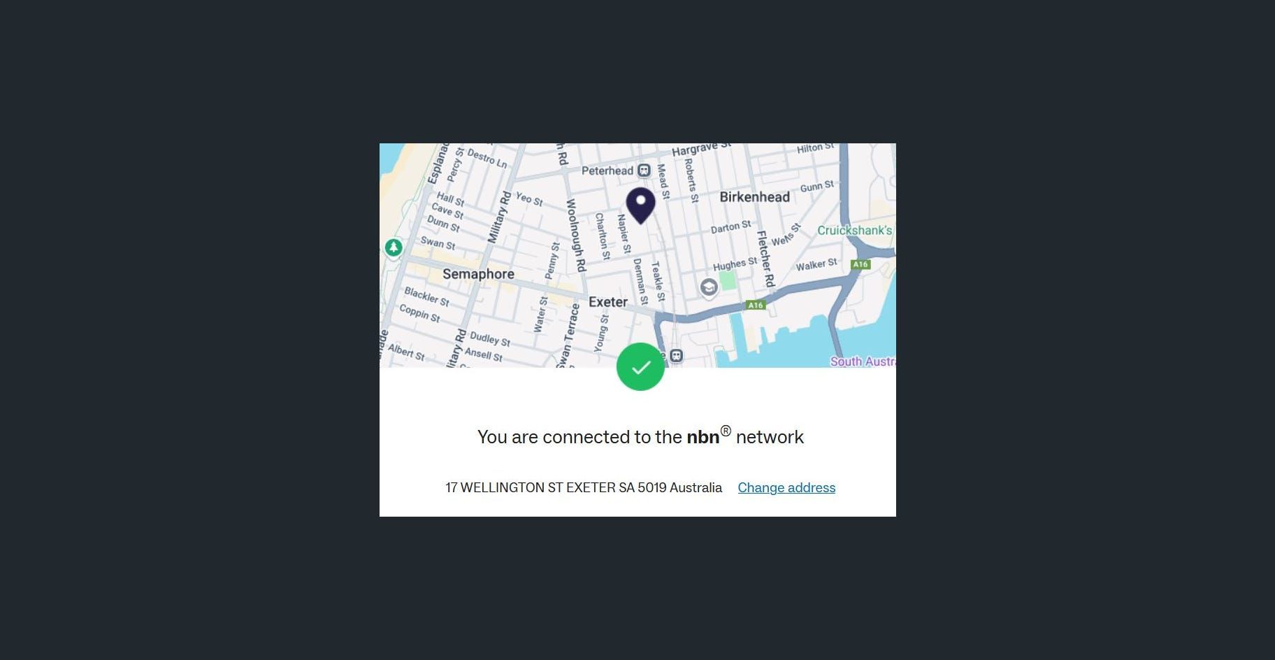1275x660 pixels.
Task: Select the school graduation cap icon
Action: 708,287
